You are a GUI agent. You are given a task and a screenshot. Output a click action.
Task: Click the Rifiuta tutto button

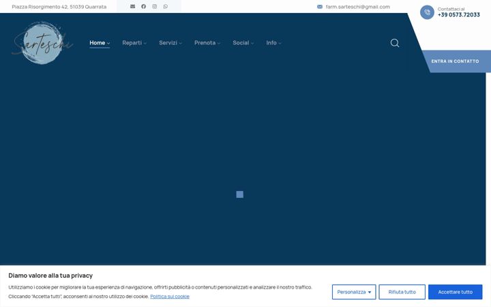(x=402, y=292)
